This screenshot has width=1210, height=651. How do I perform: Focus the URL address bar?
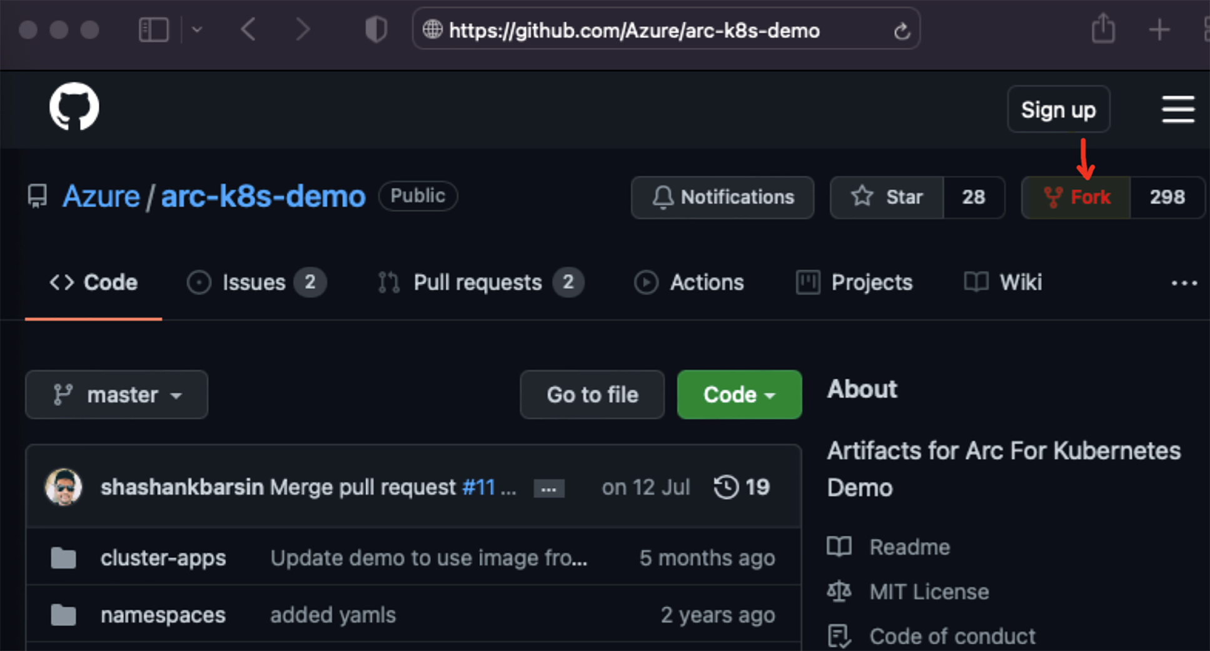coord(666,30)
